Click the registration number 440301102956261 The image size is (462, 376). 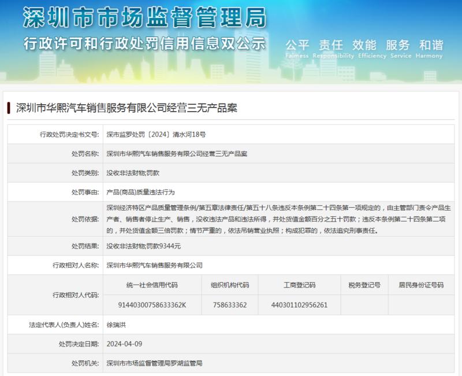(299, 305)
